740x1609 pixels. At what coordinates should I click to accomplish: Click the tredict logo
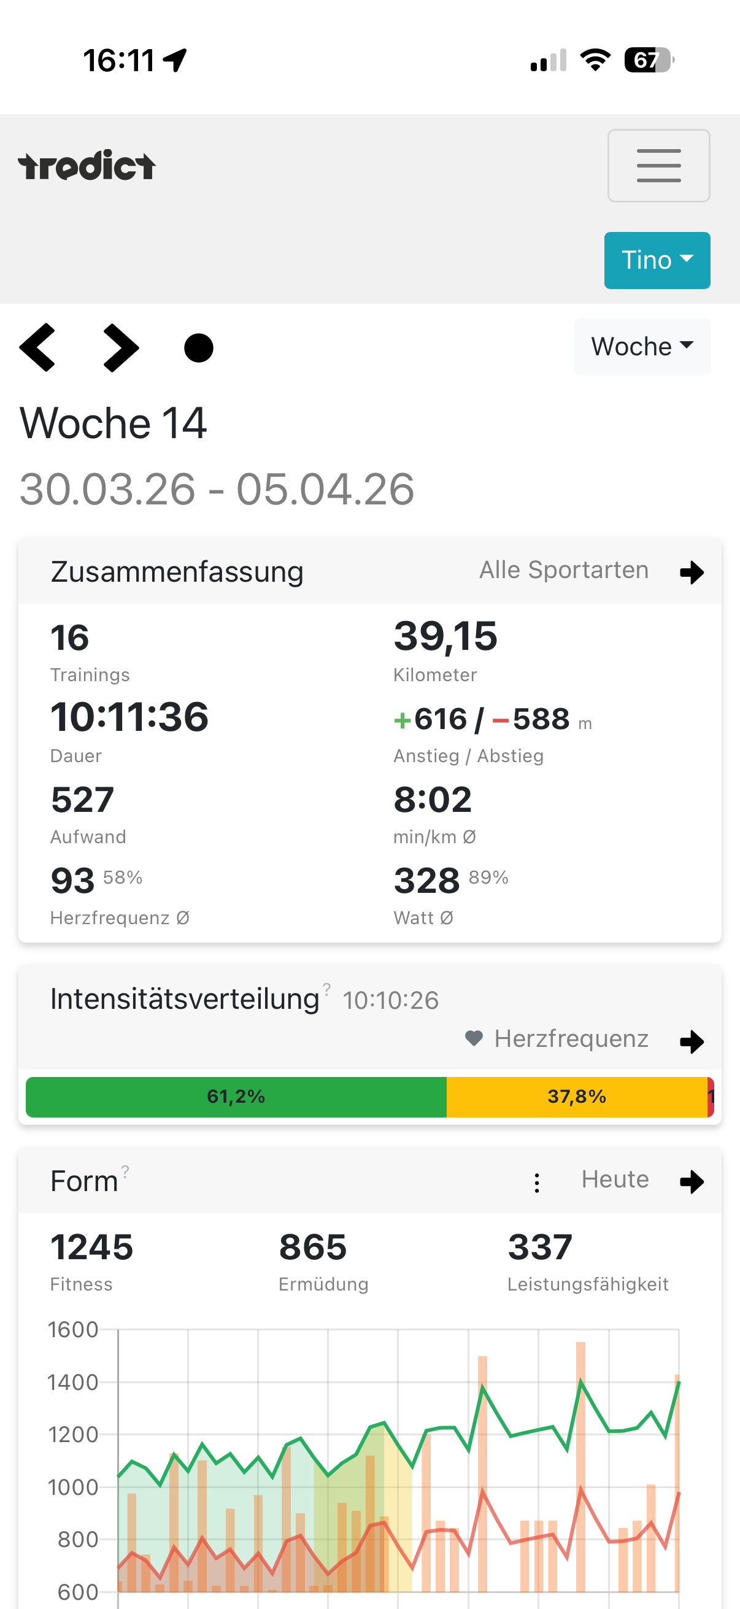pyautogui.click(x=87, y=164)
